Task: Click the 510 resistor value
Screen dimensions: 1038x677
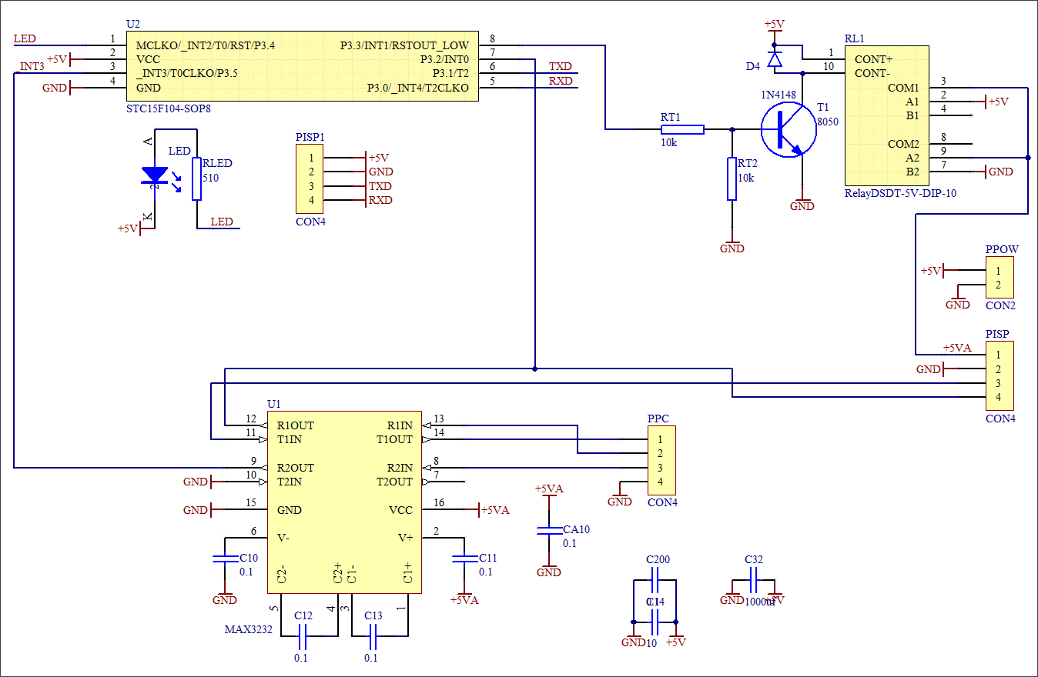Action: (x=211, y=178)
